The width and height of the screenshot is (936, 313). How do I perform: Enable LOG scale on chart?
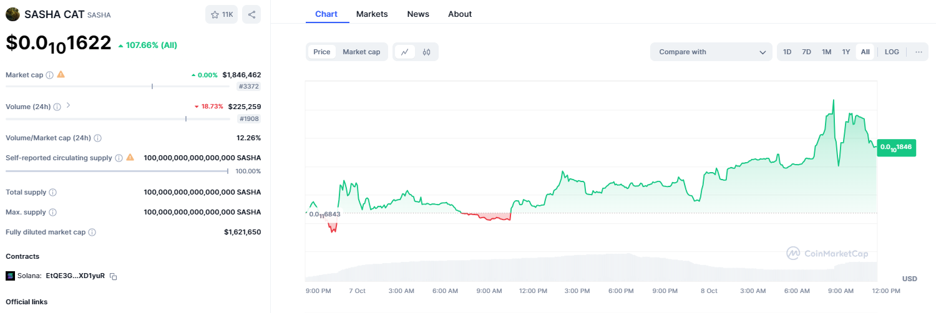892,52
